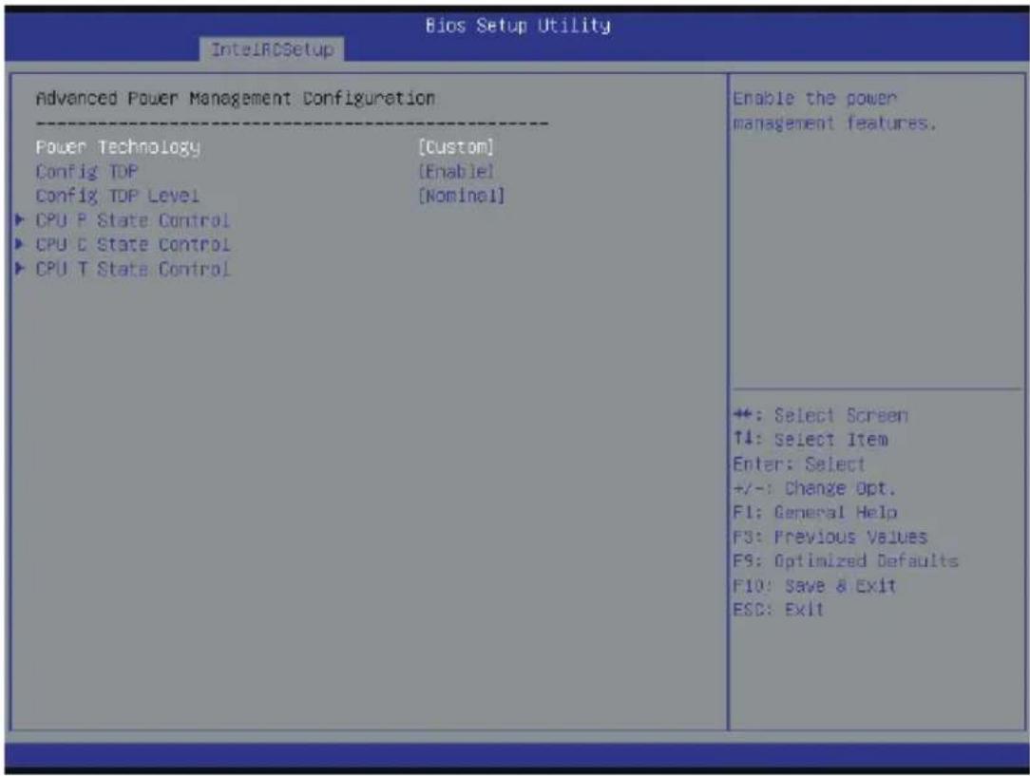This screenshot has height=776, width=1030.
Task: Open the Power Technology [Custom] value
Action: [455, 147]
